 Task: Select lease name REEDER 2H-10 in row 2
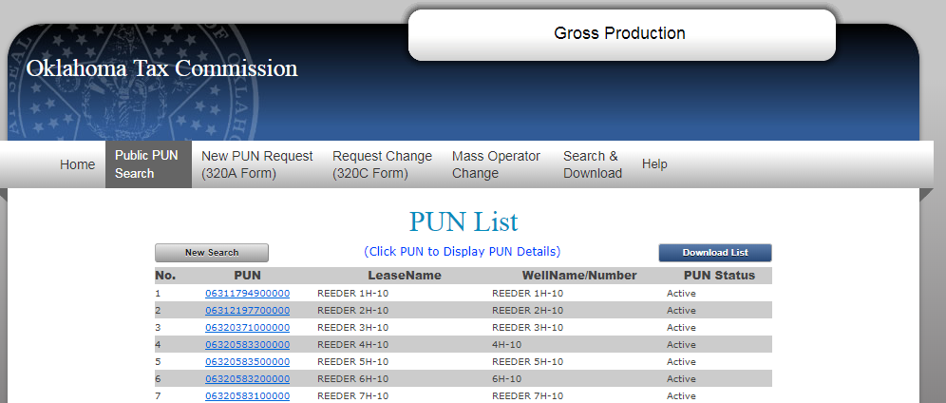coord(353,311)
